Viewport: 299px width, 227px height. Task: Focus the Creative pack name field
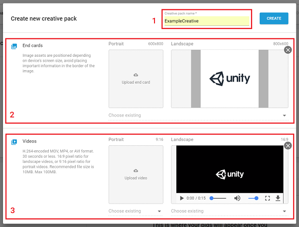(x=207, y=21)
